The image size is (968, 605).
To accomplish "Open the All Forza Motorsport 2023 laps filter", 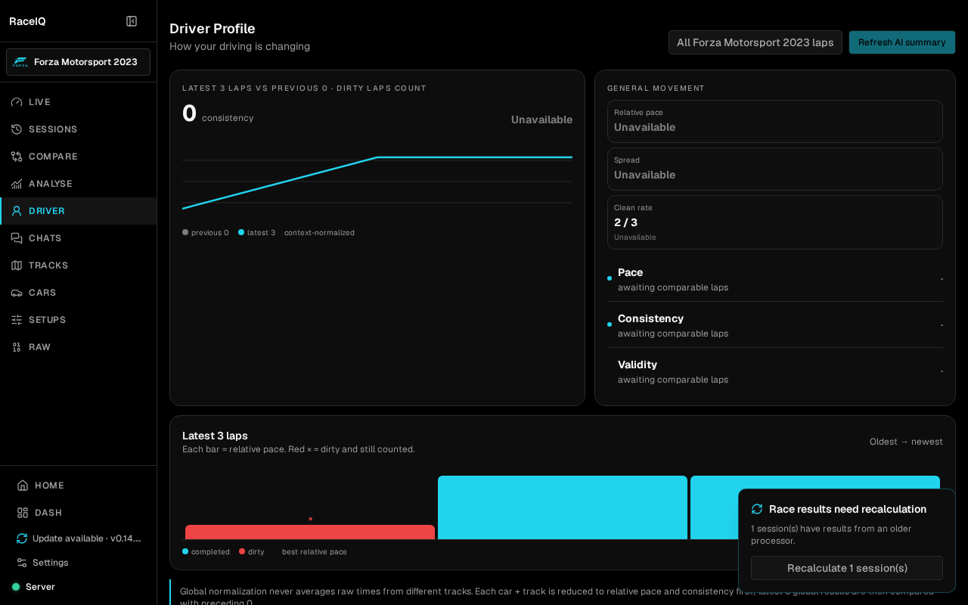I will [755, 42].
